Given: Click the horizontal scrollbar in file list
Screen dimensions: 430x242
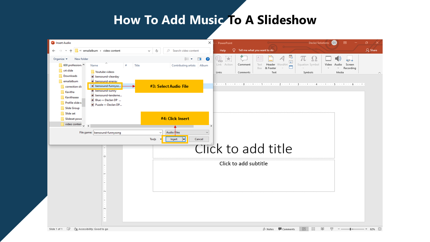Looking at the screenshot, I should point(142,126).
